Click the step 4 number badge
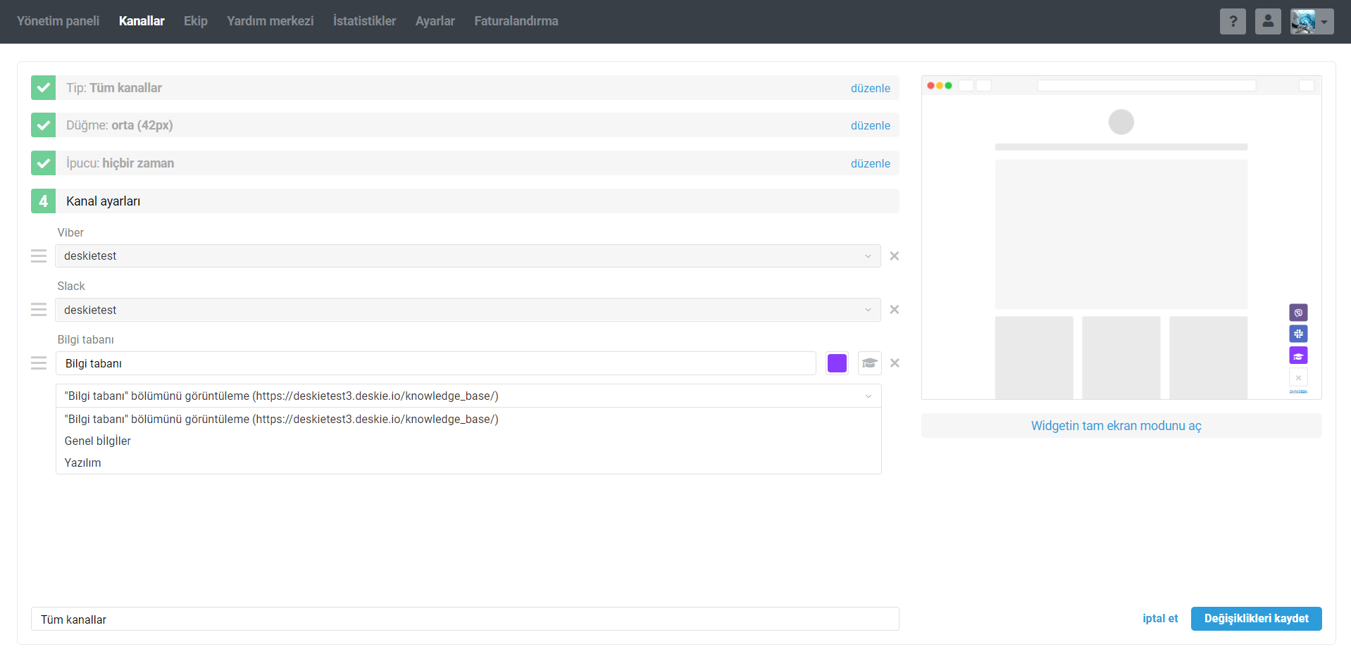This screenshot has width=1351, height=661. 43,201
